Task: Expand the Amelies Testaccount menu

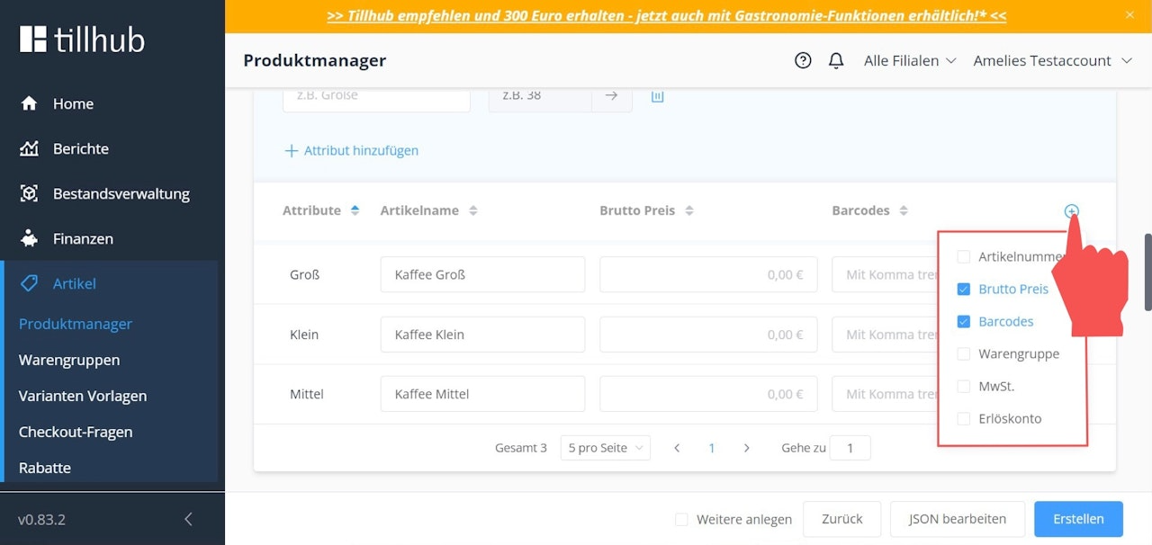Action: coord(1052,60)
